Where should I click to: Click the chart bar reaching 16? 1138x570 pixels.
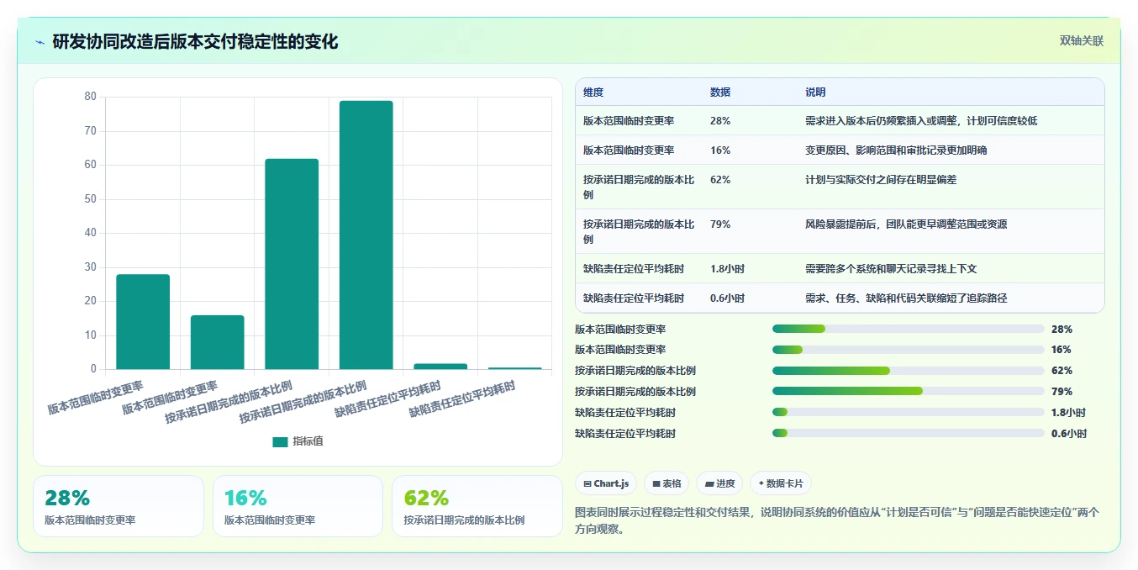point(218,342)
